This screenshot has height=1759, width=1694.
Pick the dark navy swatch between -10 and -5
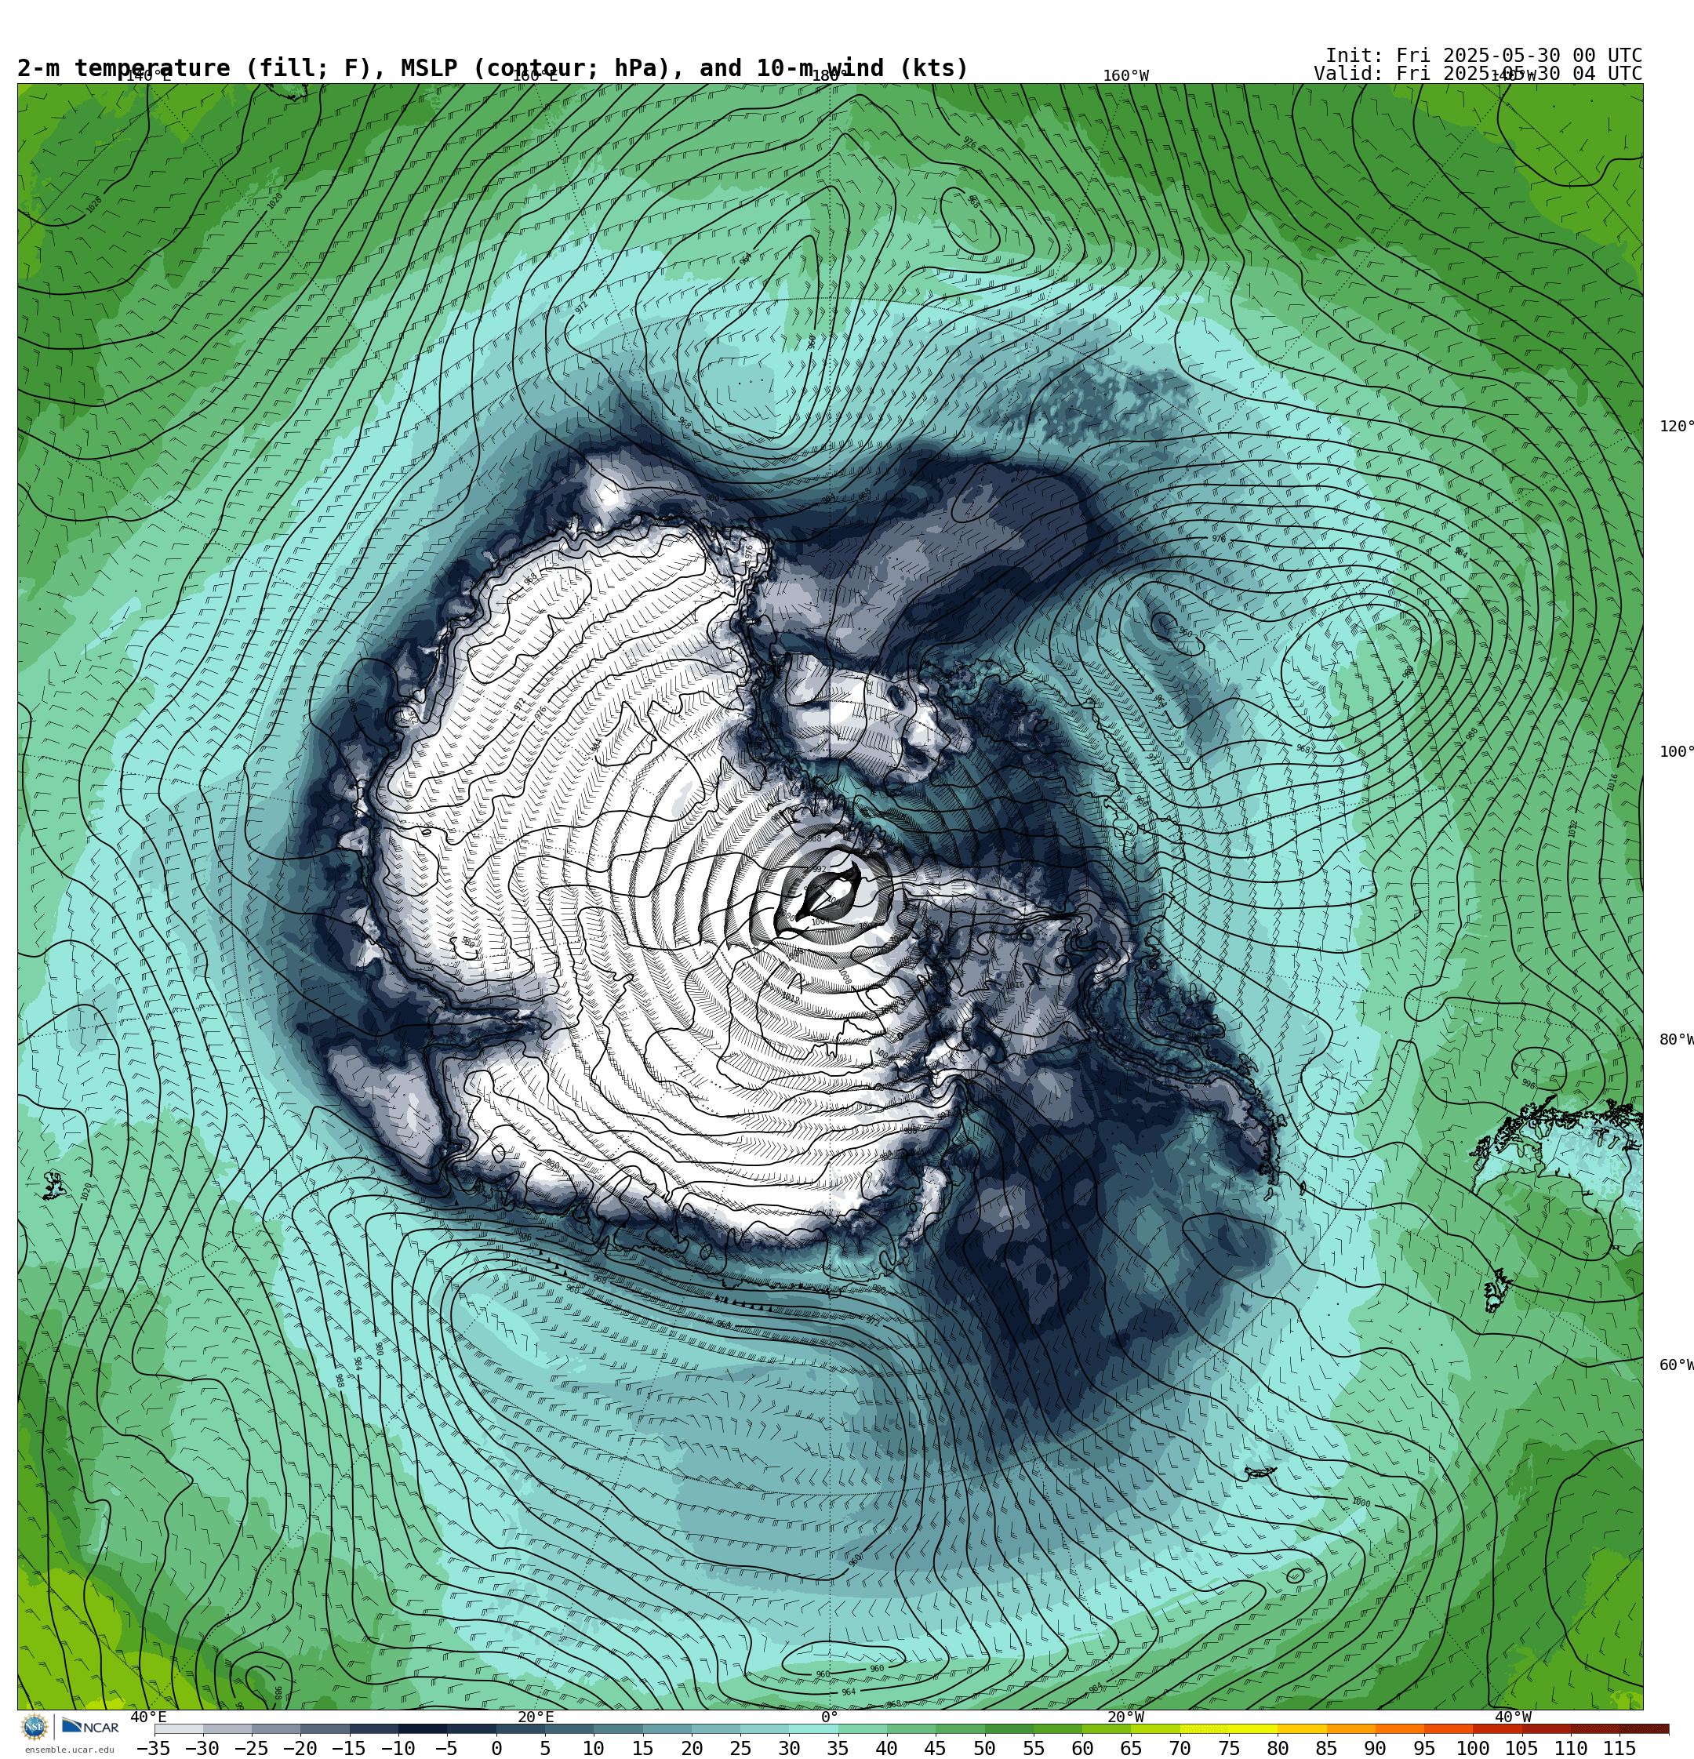423,1729
